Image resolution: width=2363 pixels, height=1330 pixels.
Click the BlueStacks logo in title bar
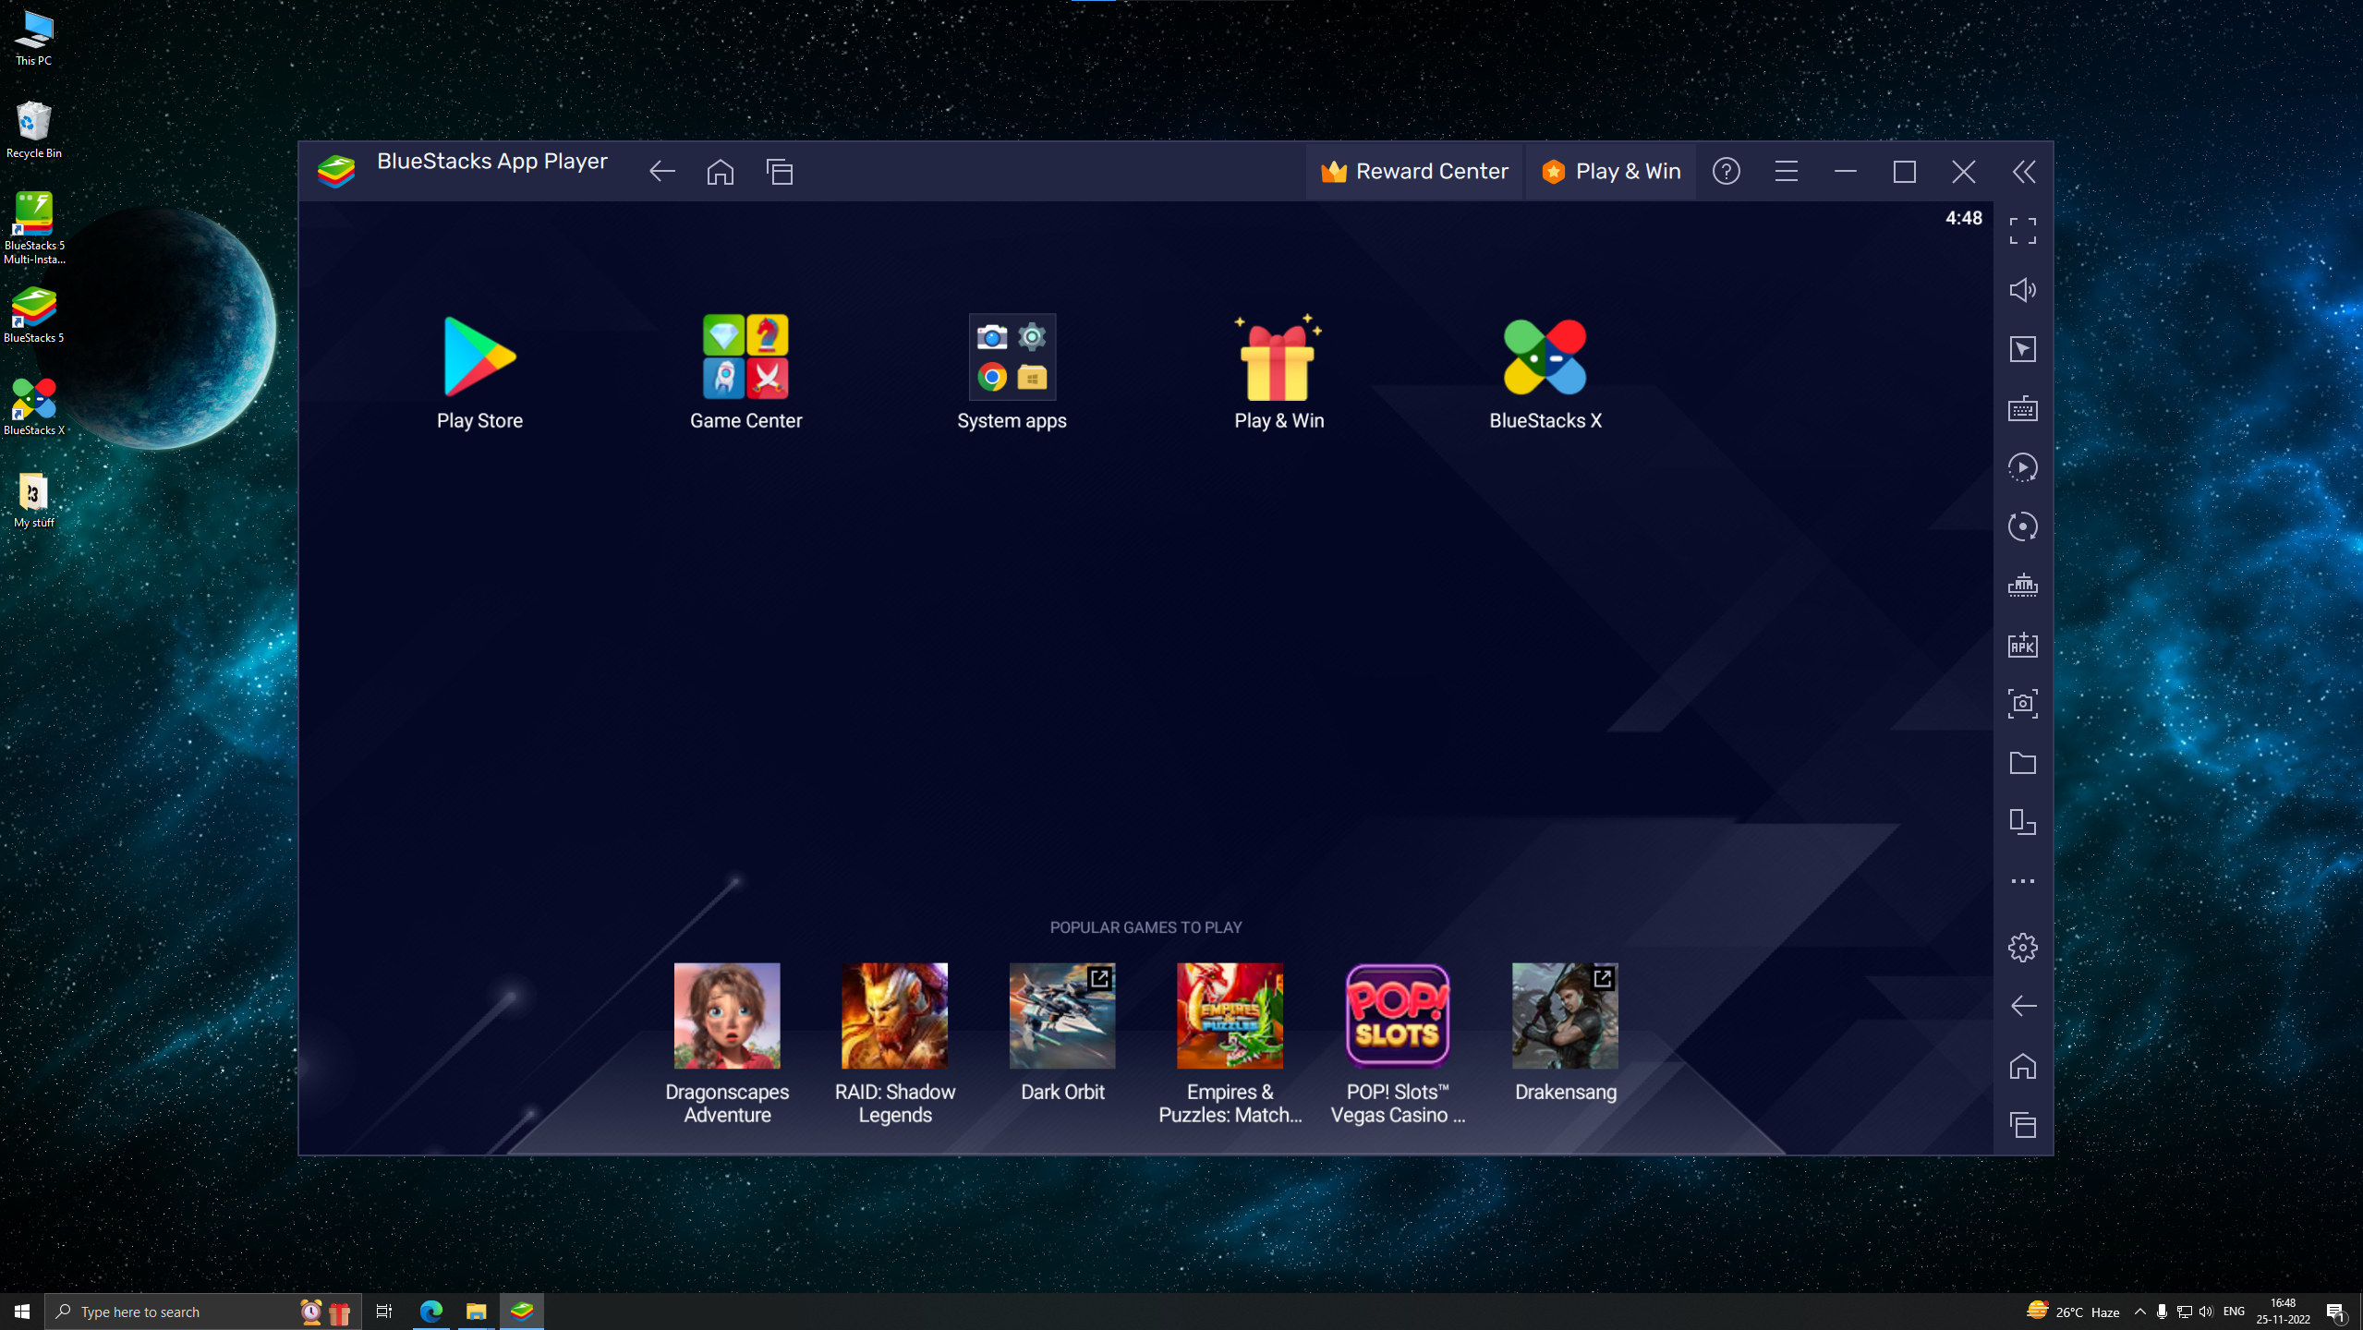336,172
